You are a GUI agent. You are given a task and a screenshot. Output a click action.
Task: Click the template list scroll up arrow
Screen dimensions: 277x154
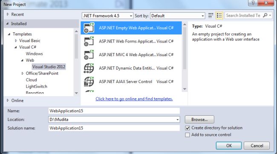click(185, 24)
